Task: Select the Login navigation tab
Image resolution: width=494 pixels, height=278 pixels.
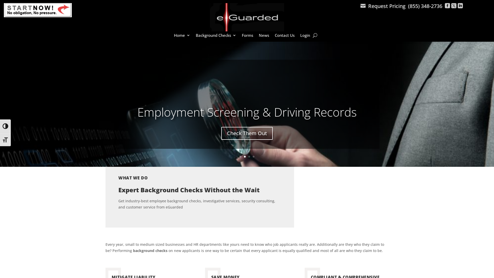Action: click(x=305, y=35)
